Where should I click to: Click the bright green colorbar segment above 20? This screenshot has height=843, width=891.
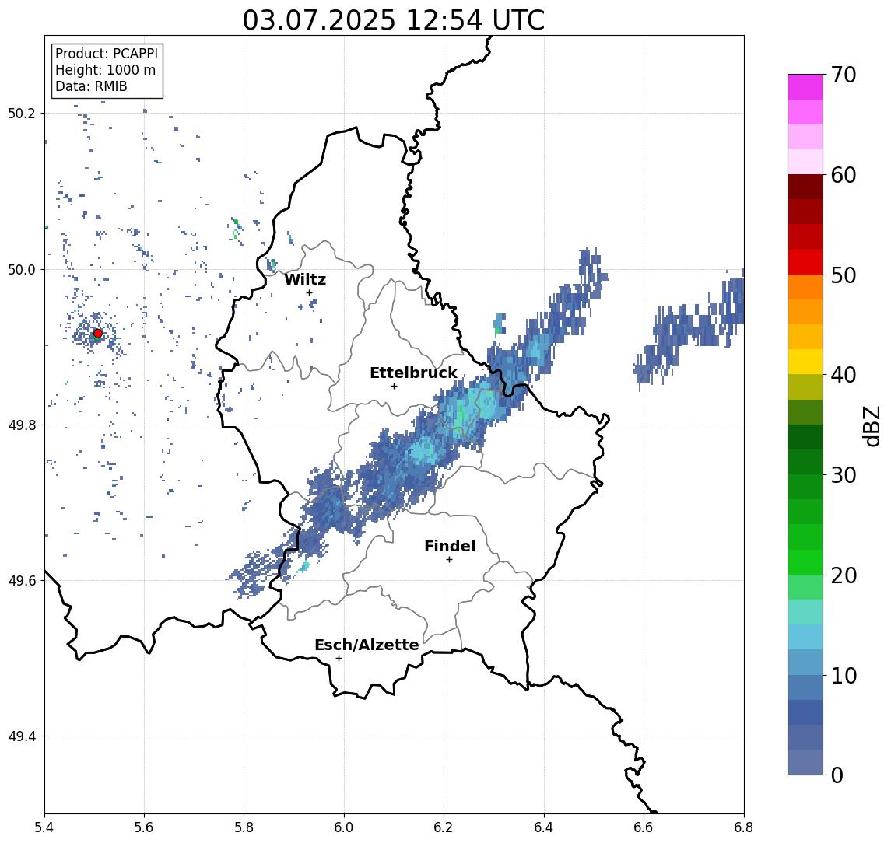tap(805, 561)
